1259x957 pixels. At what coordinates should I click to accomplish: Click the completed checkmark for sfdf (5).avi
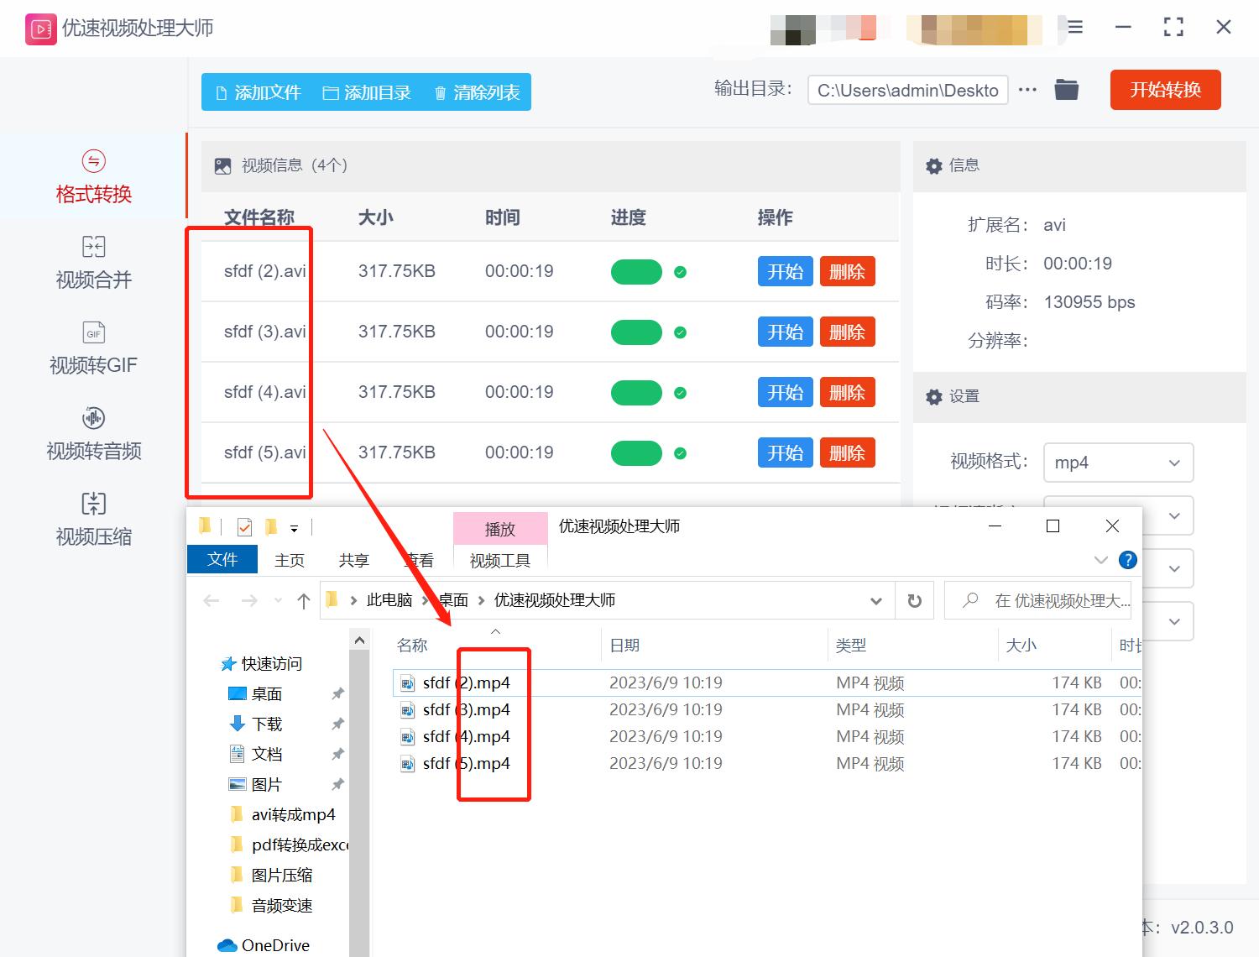[681, 452]
